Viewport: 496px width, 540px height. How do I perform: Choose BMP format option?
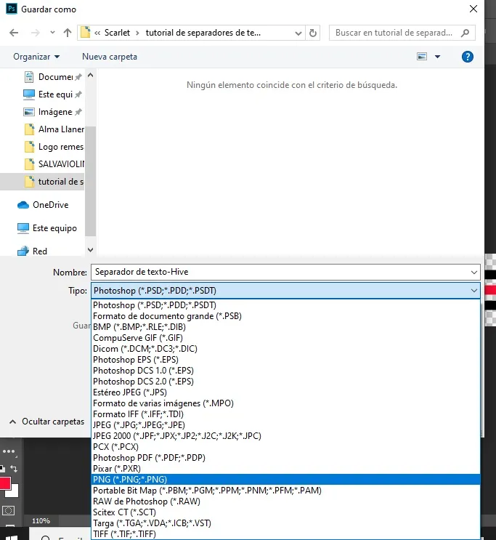pyautogui.click(x=285, y=327)
